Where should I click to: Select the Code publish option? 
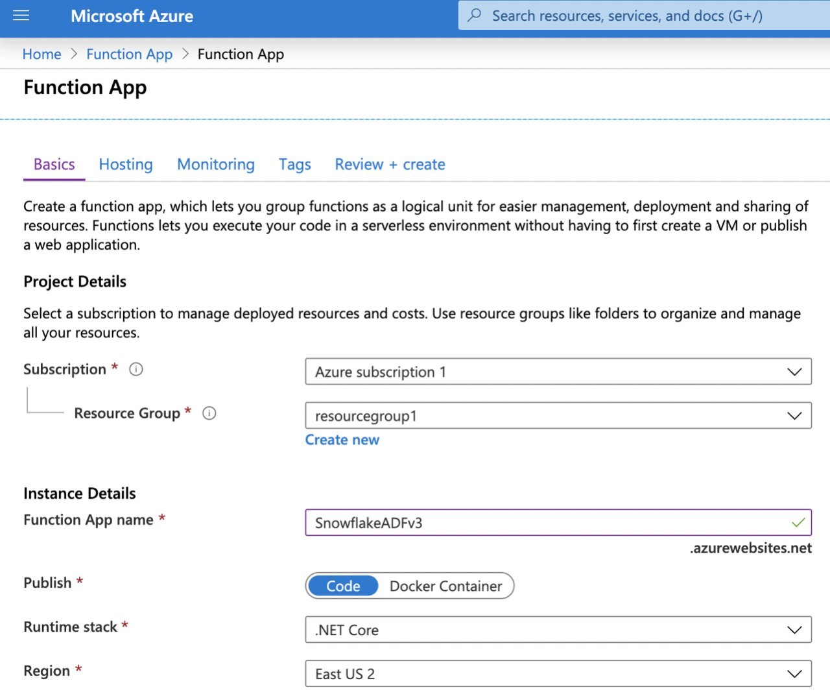pyautogui.click(x=343, y=586)
